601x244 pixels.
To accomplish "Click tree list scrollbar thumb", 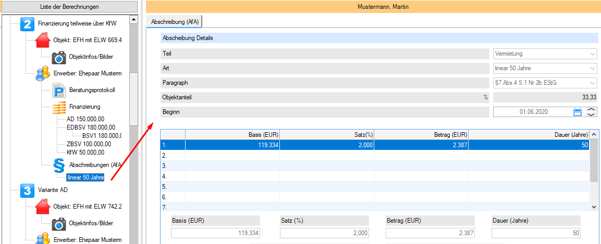I will pos(133,99).
